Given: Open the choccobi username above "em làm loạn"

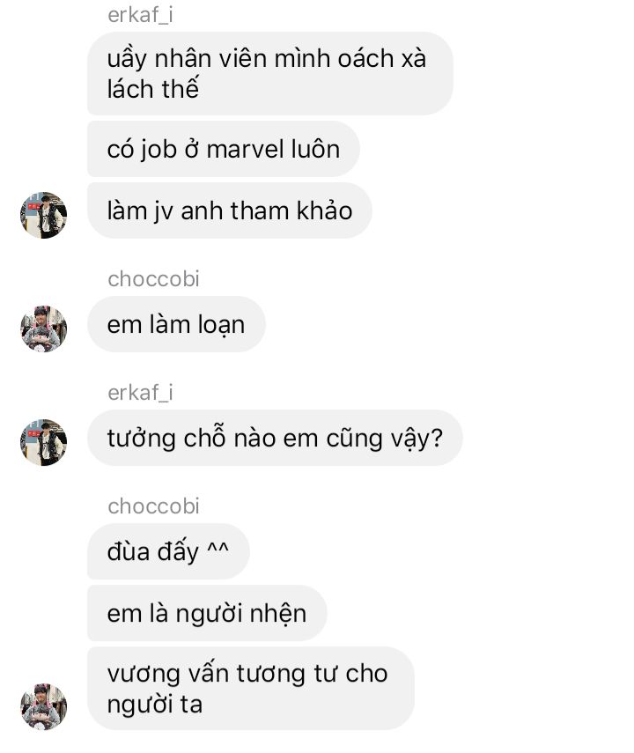Looking at the screenshot, I should tap(153, 279).
